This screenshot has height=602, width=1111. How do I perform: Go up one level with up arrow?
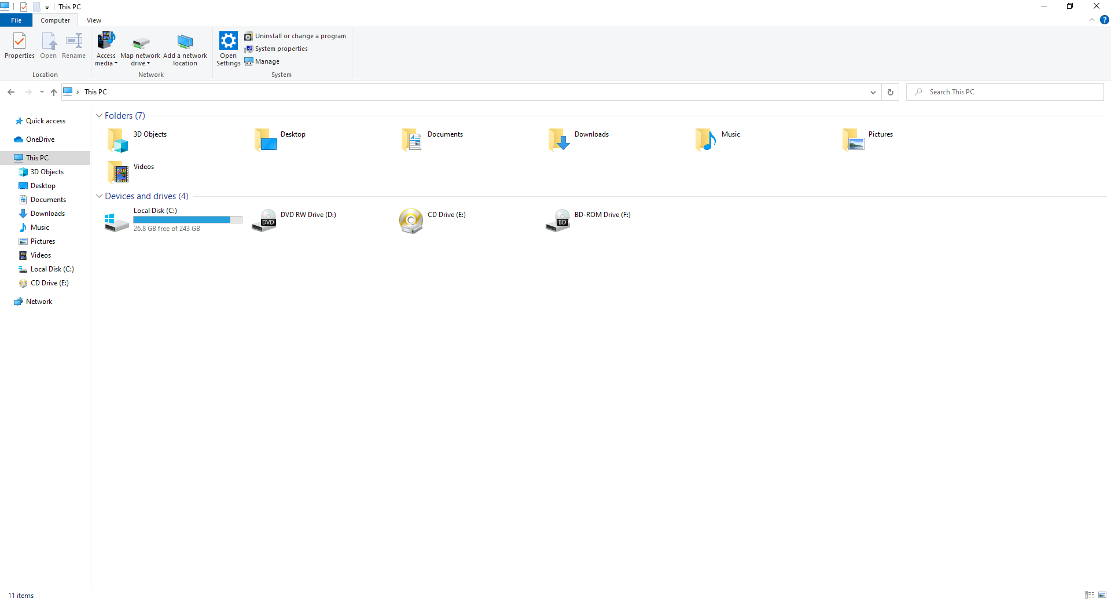point(54,92)
